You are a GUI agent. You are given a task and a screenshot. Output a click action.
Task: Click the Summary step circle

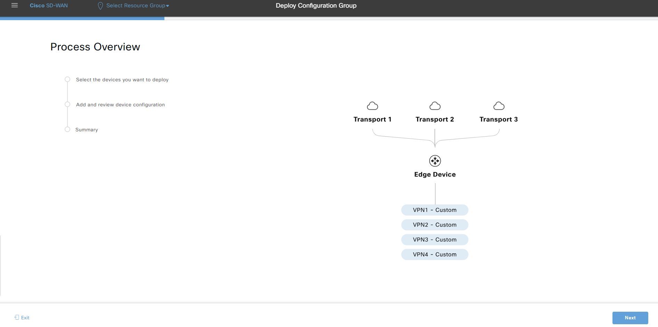tap(67, 129)
